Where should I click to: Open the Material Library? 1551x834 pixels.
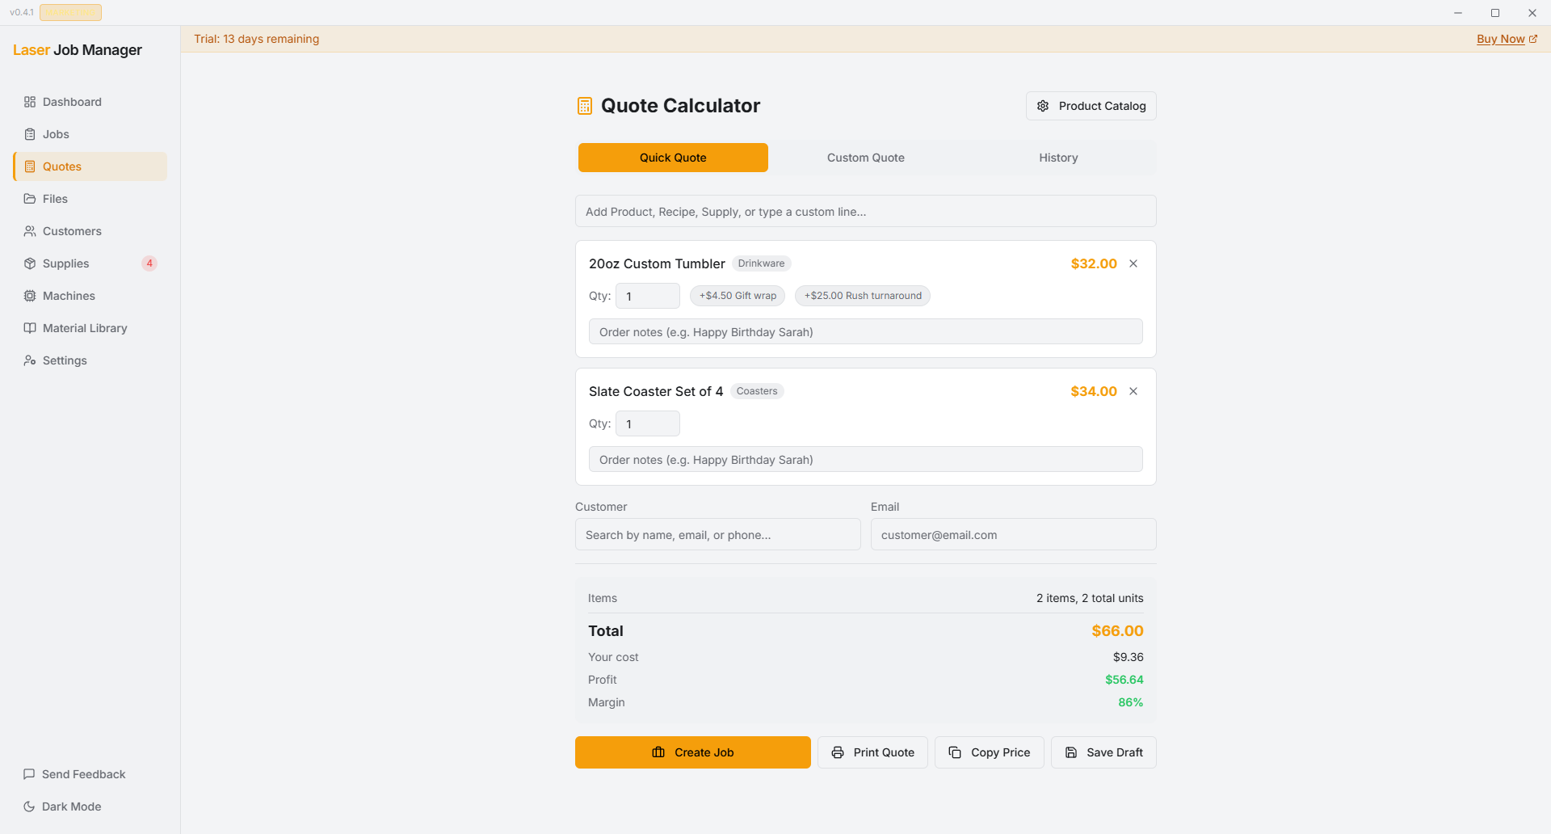[85, 327]
